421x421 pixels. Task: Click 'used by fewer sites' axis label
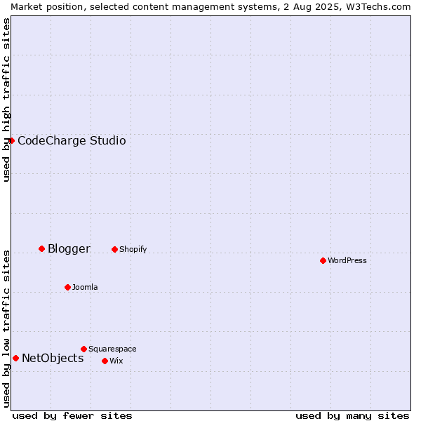pyautogui.click(x=72, y=416)
